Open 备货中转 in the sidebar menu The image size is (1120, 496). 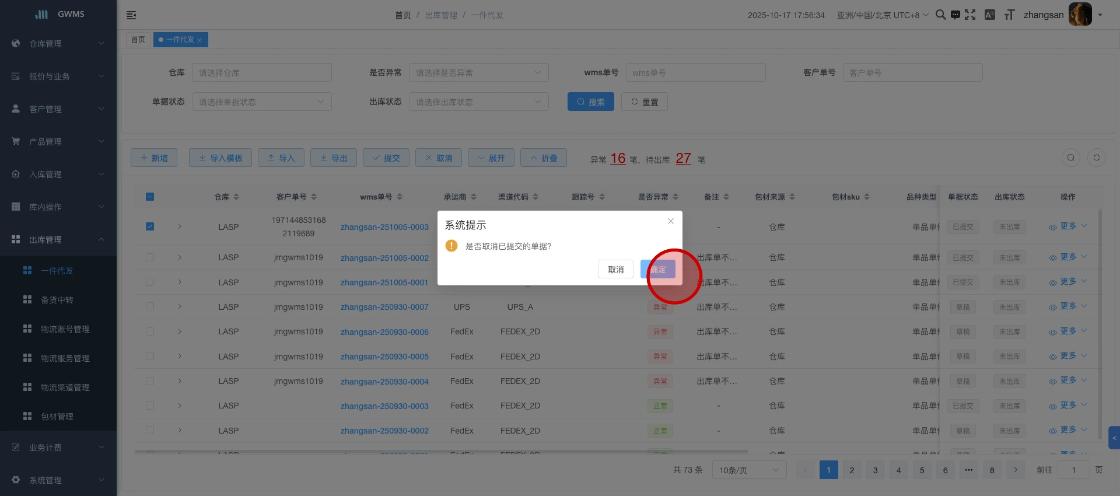[x=57, y=300]
